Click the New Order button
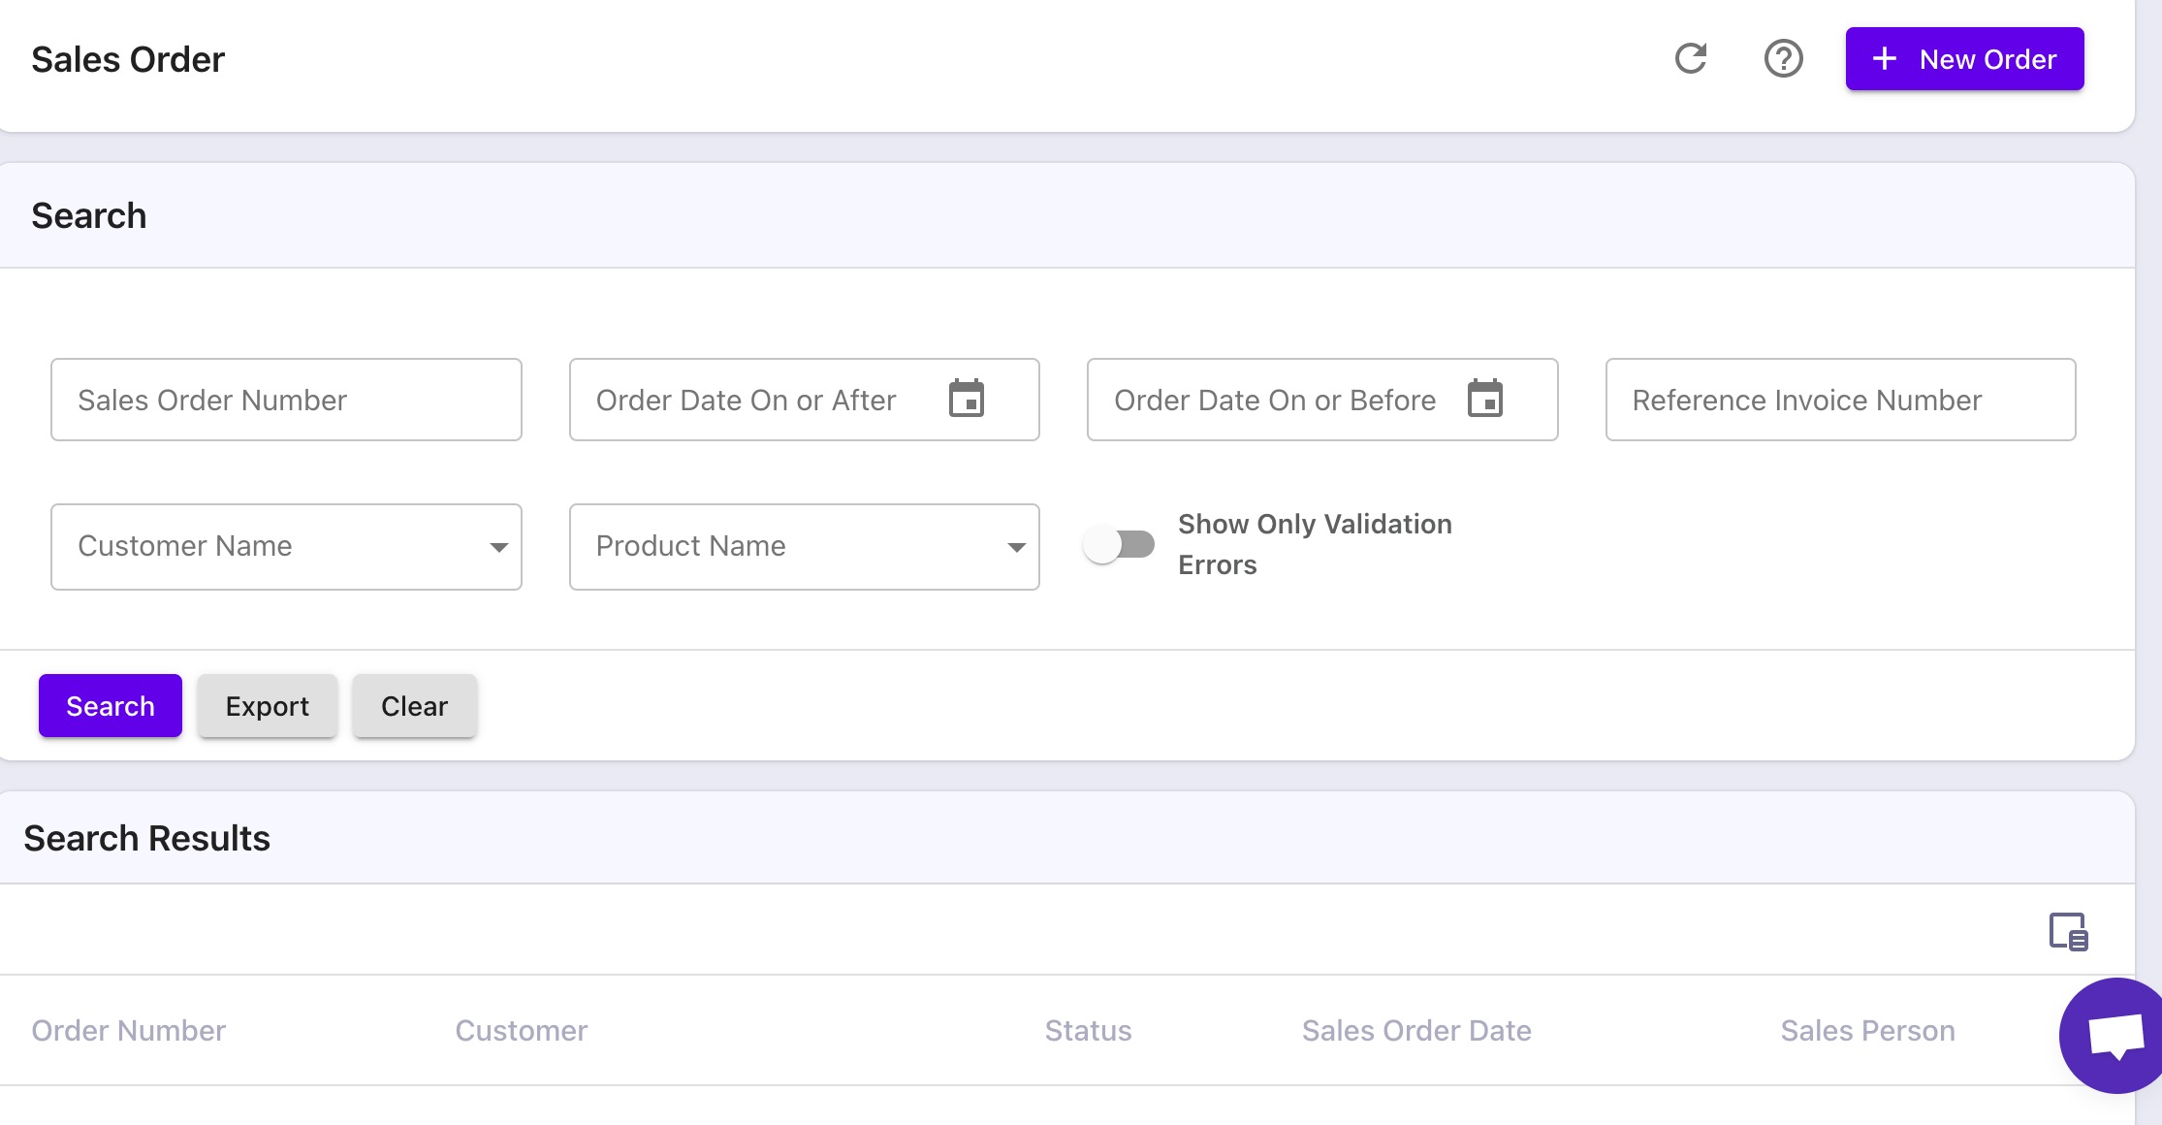The image size is (2162, 1125). [x=1964, y=59]
